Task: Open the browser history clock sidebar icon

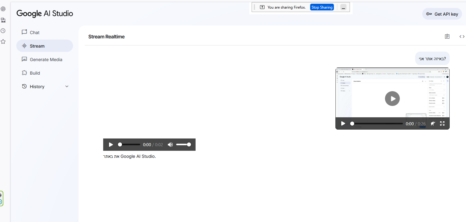Action: pyautogui.click(x=3, y=31)
